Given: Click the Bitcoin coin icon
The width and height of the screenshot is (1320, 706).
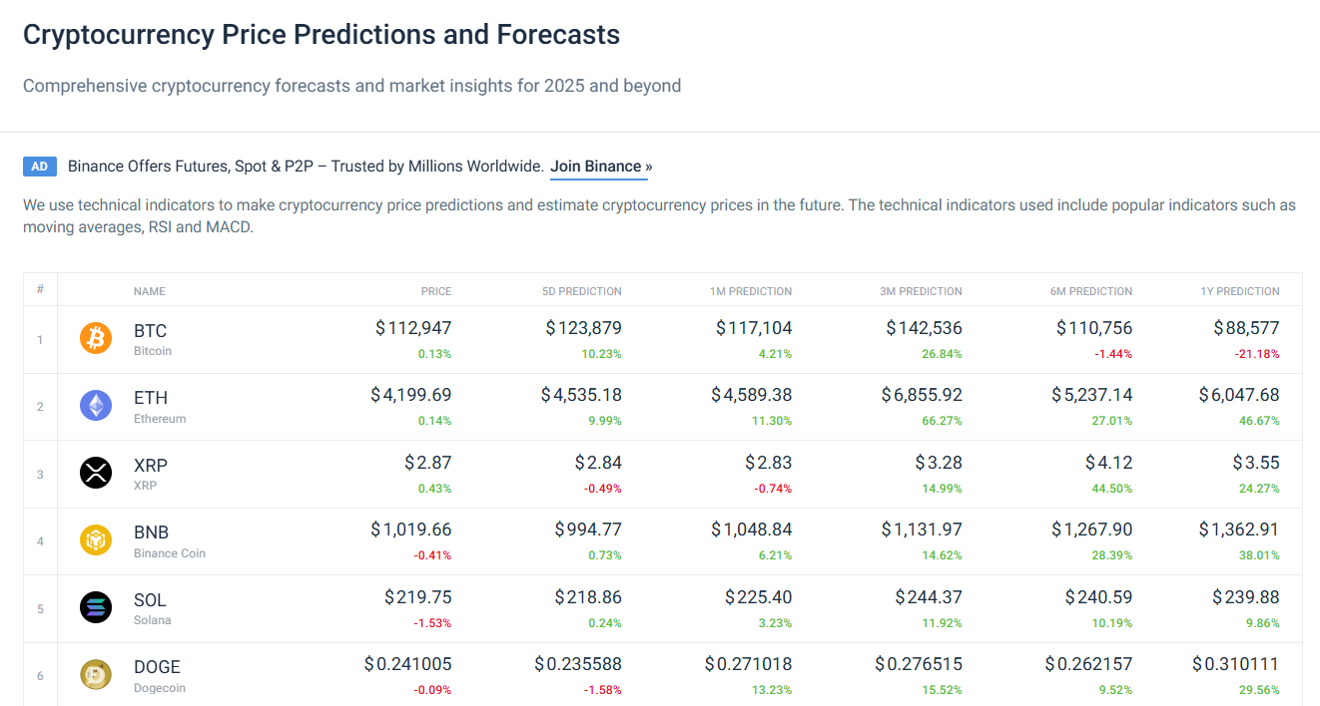Looking at the screenshot, I should click(96, 339).
